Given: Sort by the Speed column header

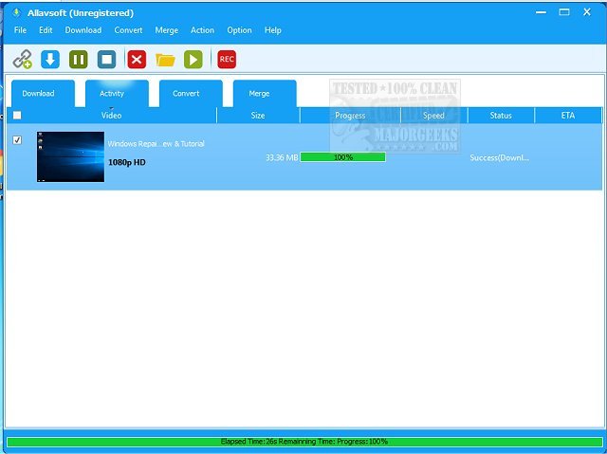Looking at the screenshot, I should [434, 116].
